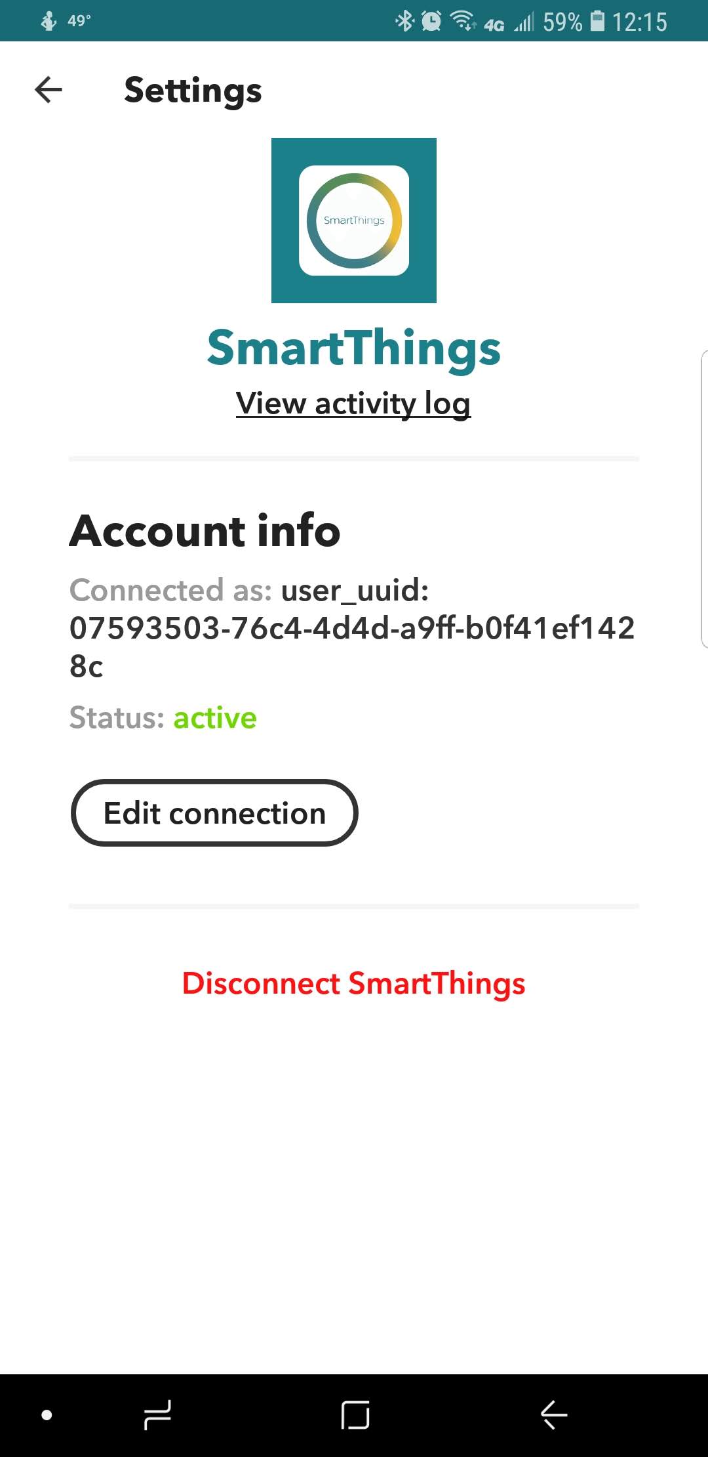Tap the alarm clock status icon
708x1457 pixels.
[x=431, y=21]
